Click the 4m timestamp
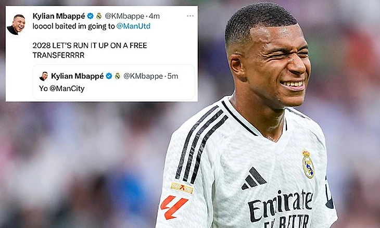Image resolution: width=380 pixels, height=228 pixels. (154, 16)
